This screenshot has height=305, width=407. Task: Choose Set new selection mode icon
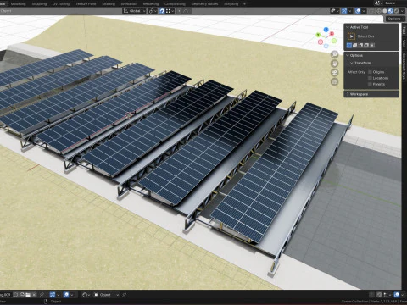[349, 45]
